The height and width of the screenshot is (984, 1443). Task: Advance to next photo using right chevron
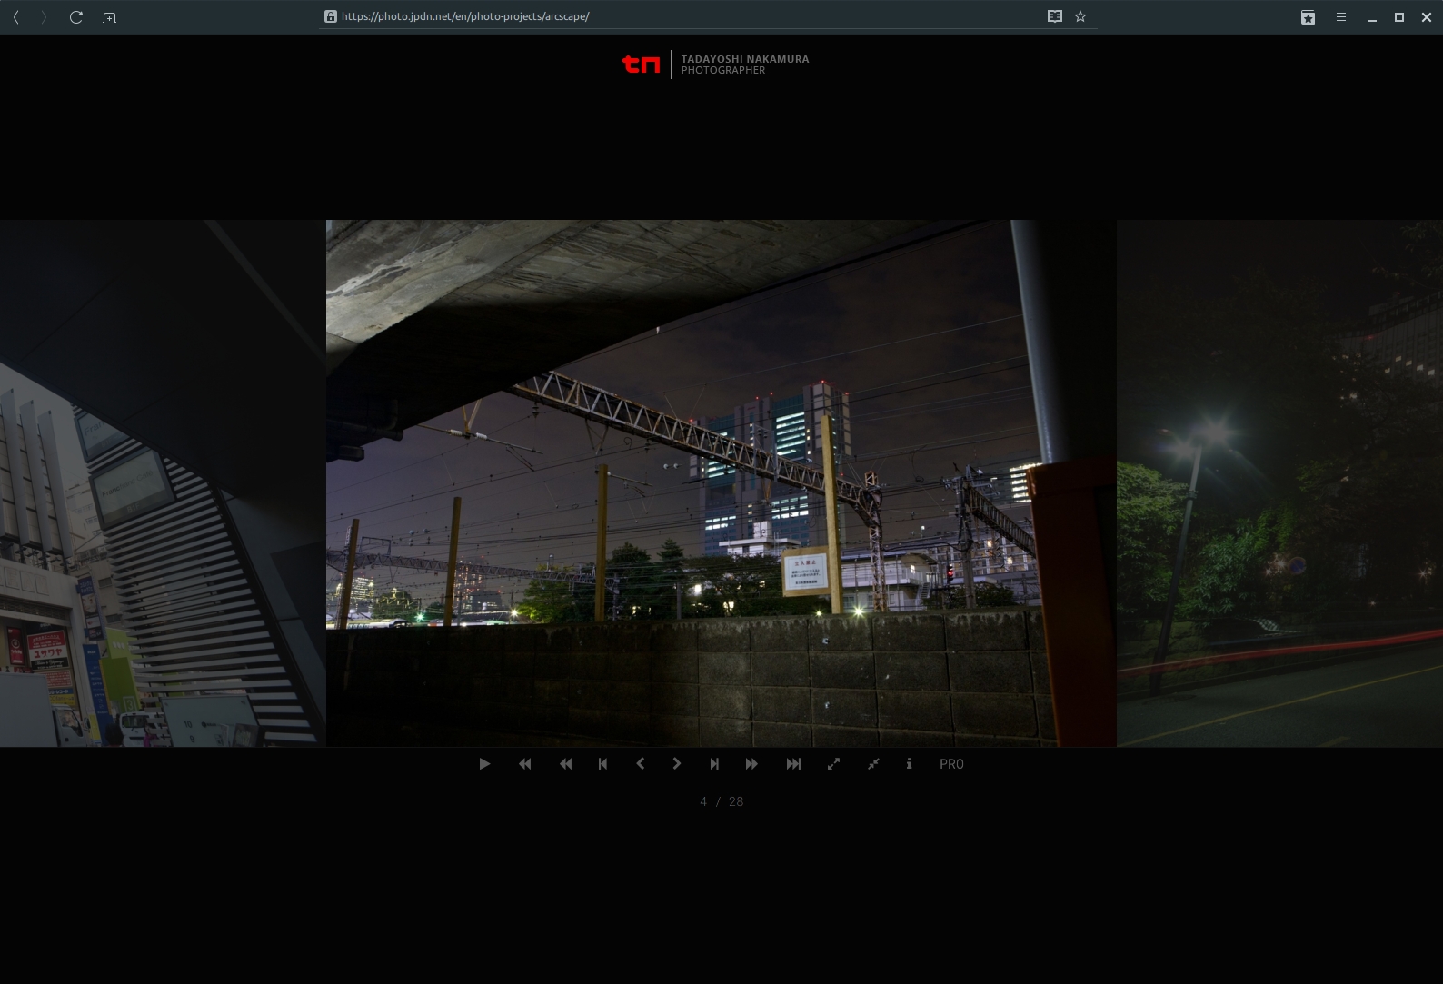677,764
